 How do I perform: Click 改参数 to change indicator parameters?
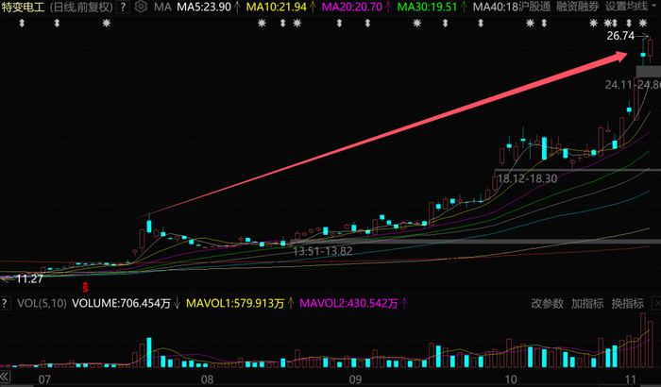[547, 303]
